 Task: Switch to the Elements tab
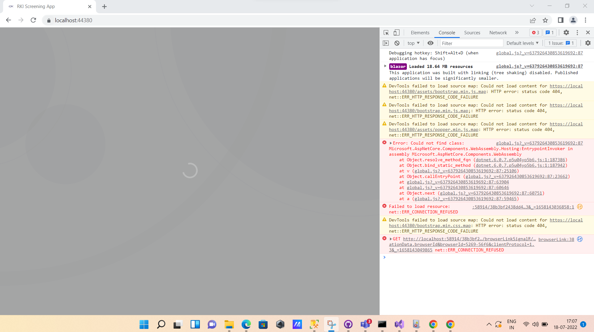coord(420,32)
